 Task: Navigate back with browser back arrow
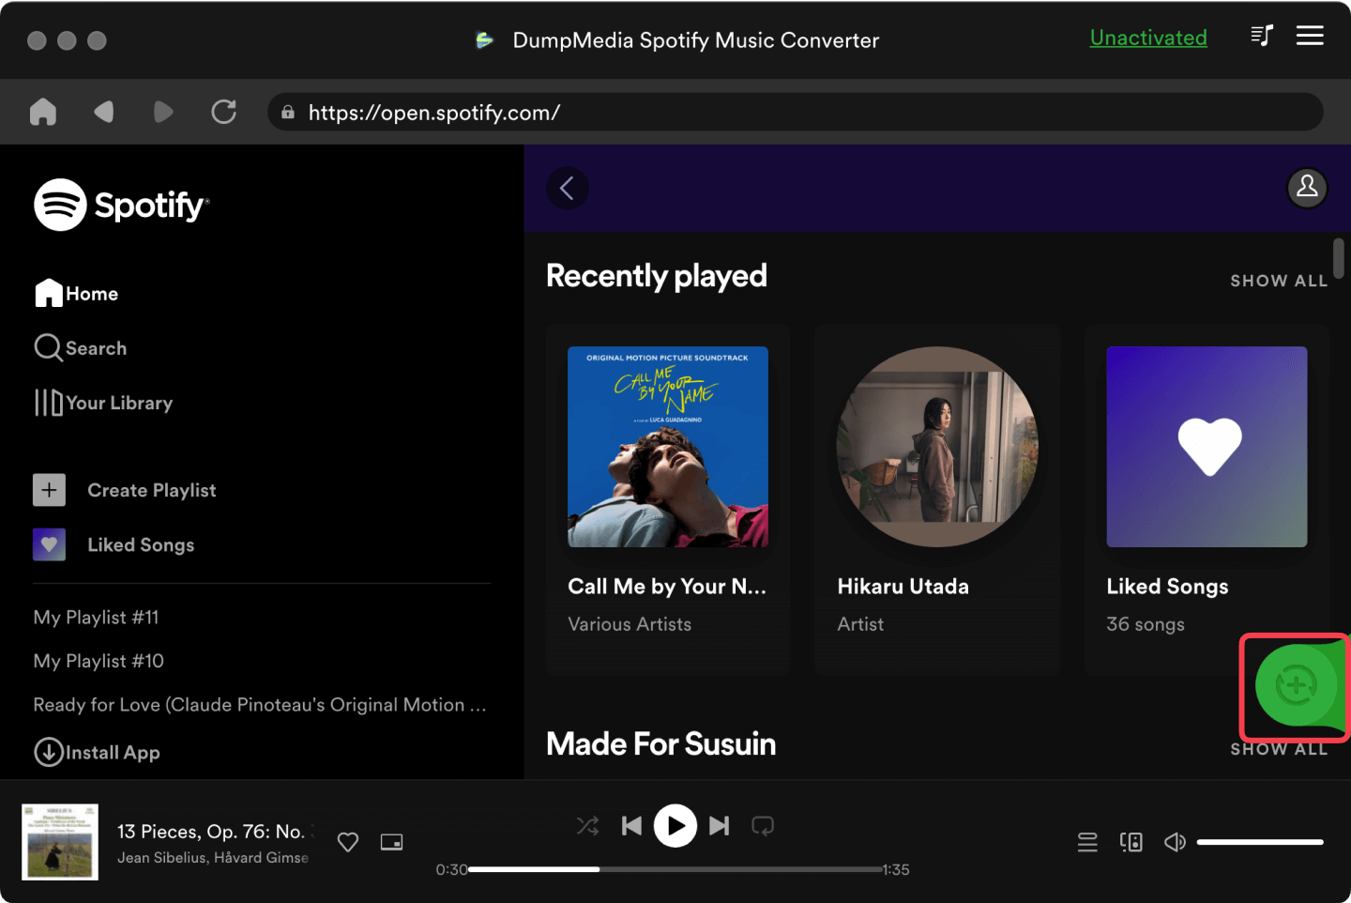104,112
